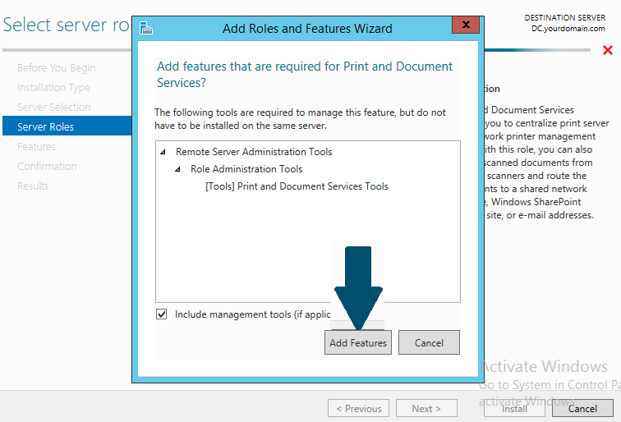The height and width of the screenshot is (422, 621).
Task: Click the Add features required heading text
Action: pyautogui.click(x=305, y=75)
